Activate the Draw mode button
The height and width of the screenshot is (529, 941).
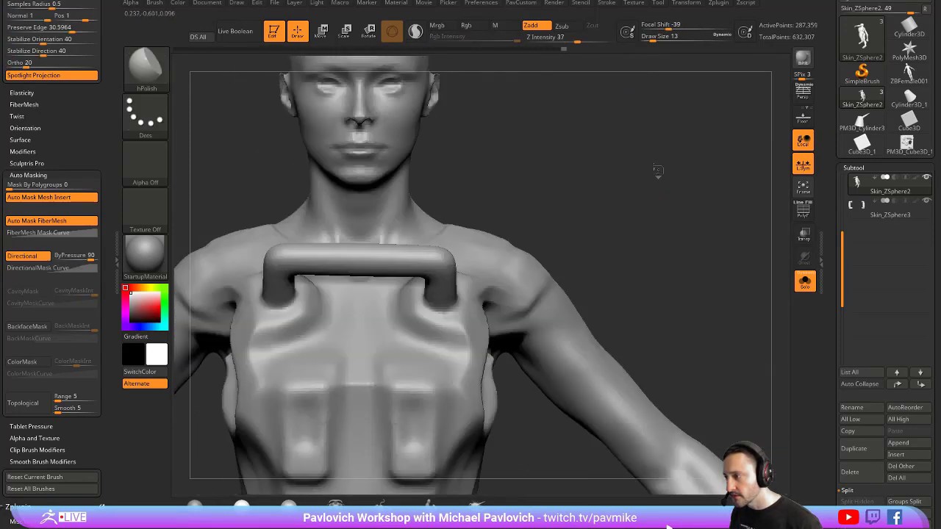click(x=298, y=31)
